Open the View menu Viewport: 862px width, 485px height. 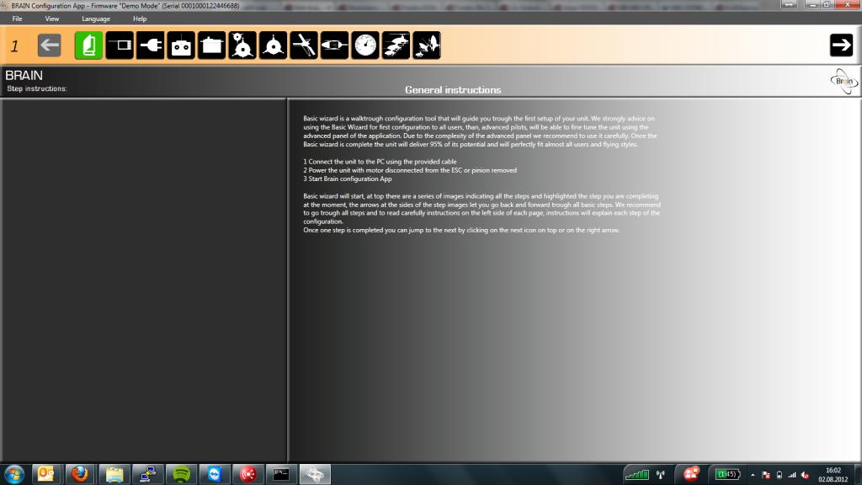tap(52, 19)
